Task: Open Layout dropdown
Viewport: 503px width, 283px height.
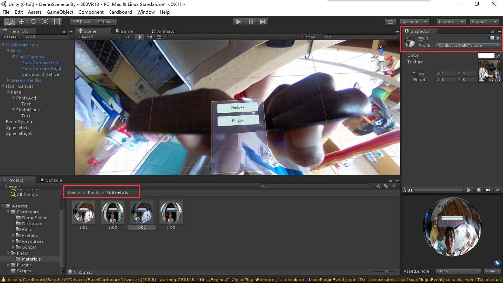Action: point(485,22)
